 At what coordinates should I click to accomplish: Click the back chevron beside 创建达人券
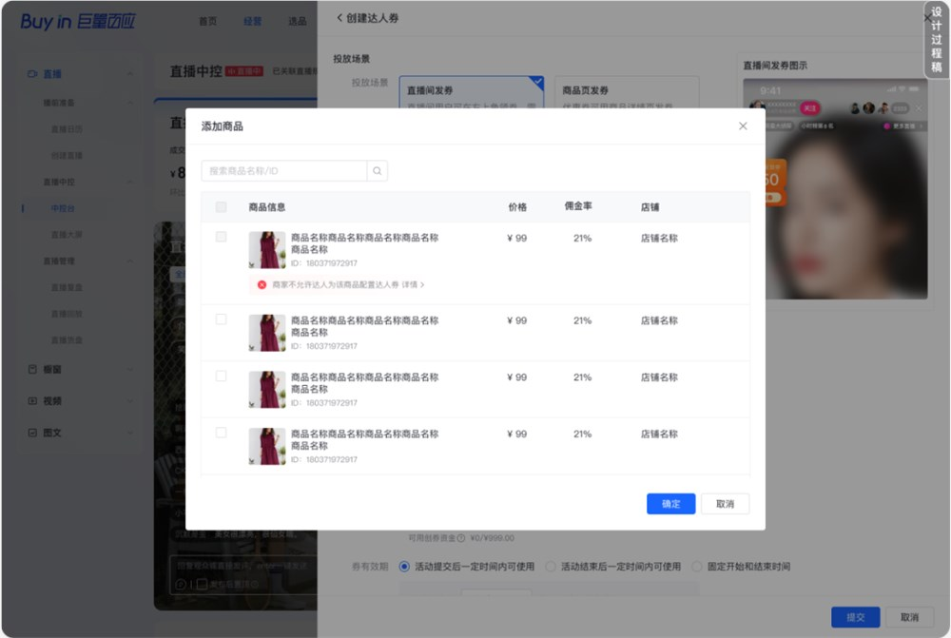[x=340, y=18]
